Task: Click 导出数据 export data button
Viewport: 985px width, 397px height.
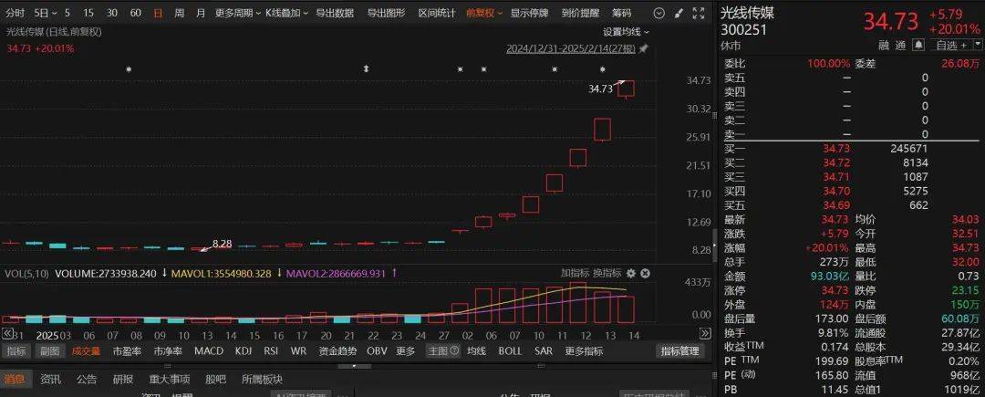Action: tap(335, 13)
